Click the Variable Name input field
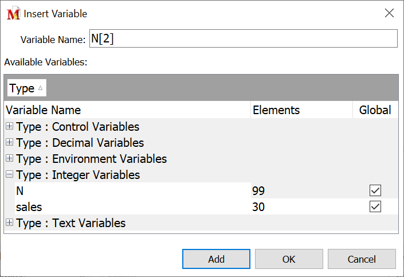The height and width of the screenshot is (277, 404). (243, 39)
